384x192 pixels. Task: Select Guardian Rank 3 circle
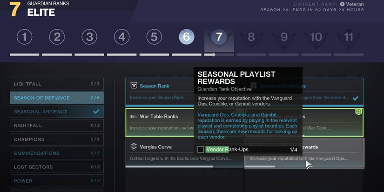click(x=89, y=37)
